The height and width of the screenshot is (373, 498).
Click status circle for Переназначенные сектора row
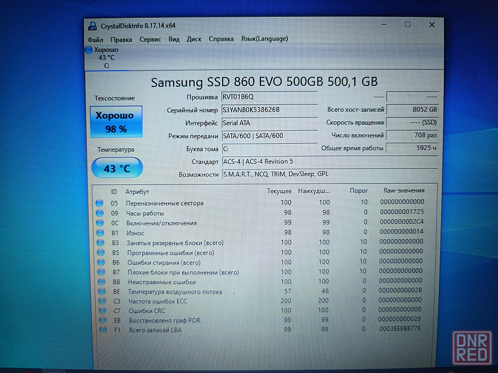pos(100,203)
